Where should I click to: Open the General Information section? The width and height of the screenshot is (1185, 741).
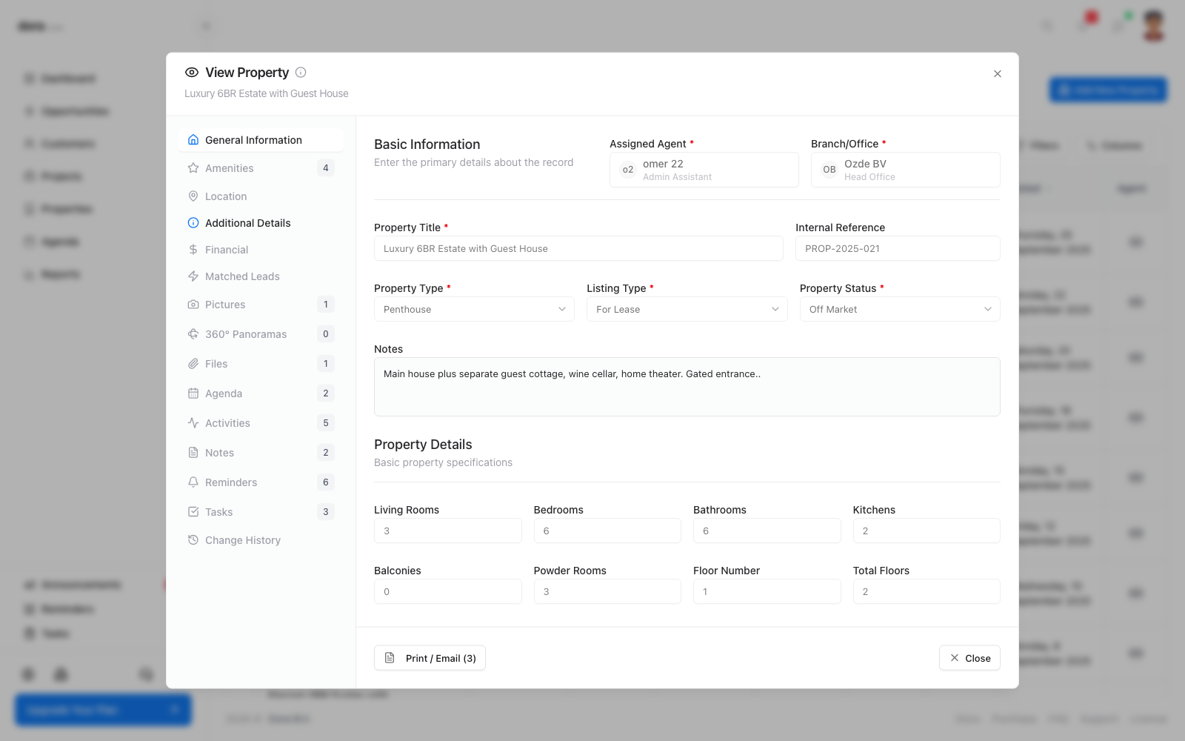pyautogui.click(x=261, y=140)
